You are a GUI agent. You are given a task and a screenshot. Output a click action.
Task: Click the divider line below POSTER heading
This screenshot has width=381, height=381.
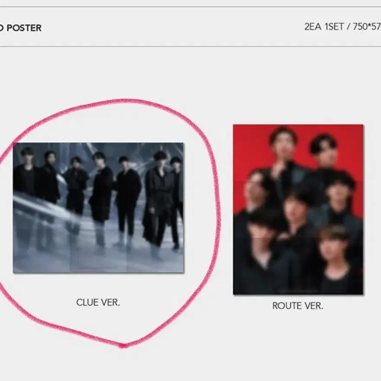point(190,46)
